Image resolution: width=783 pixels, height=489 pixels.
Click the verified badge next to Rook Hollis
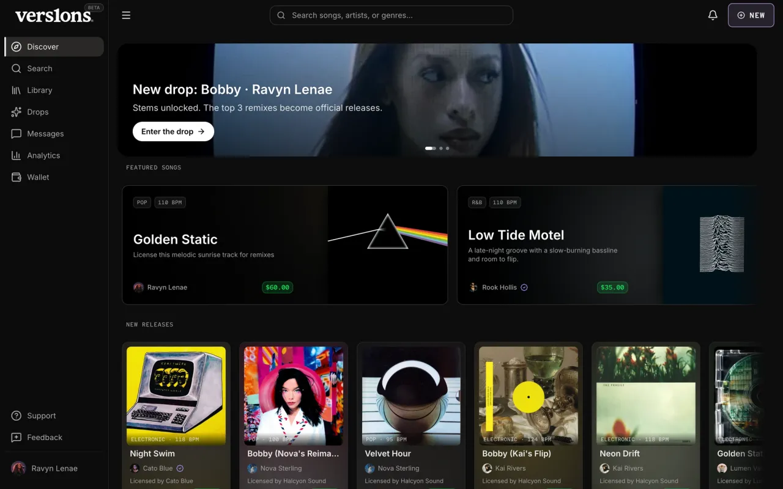[x=524, y=287]
